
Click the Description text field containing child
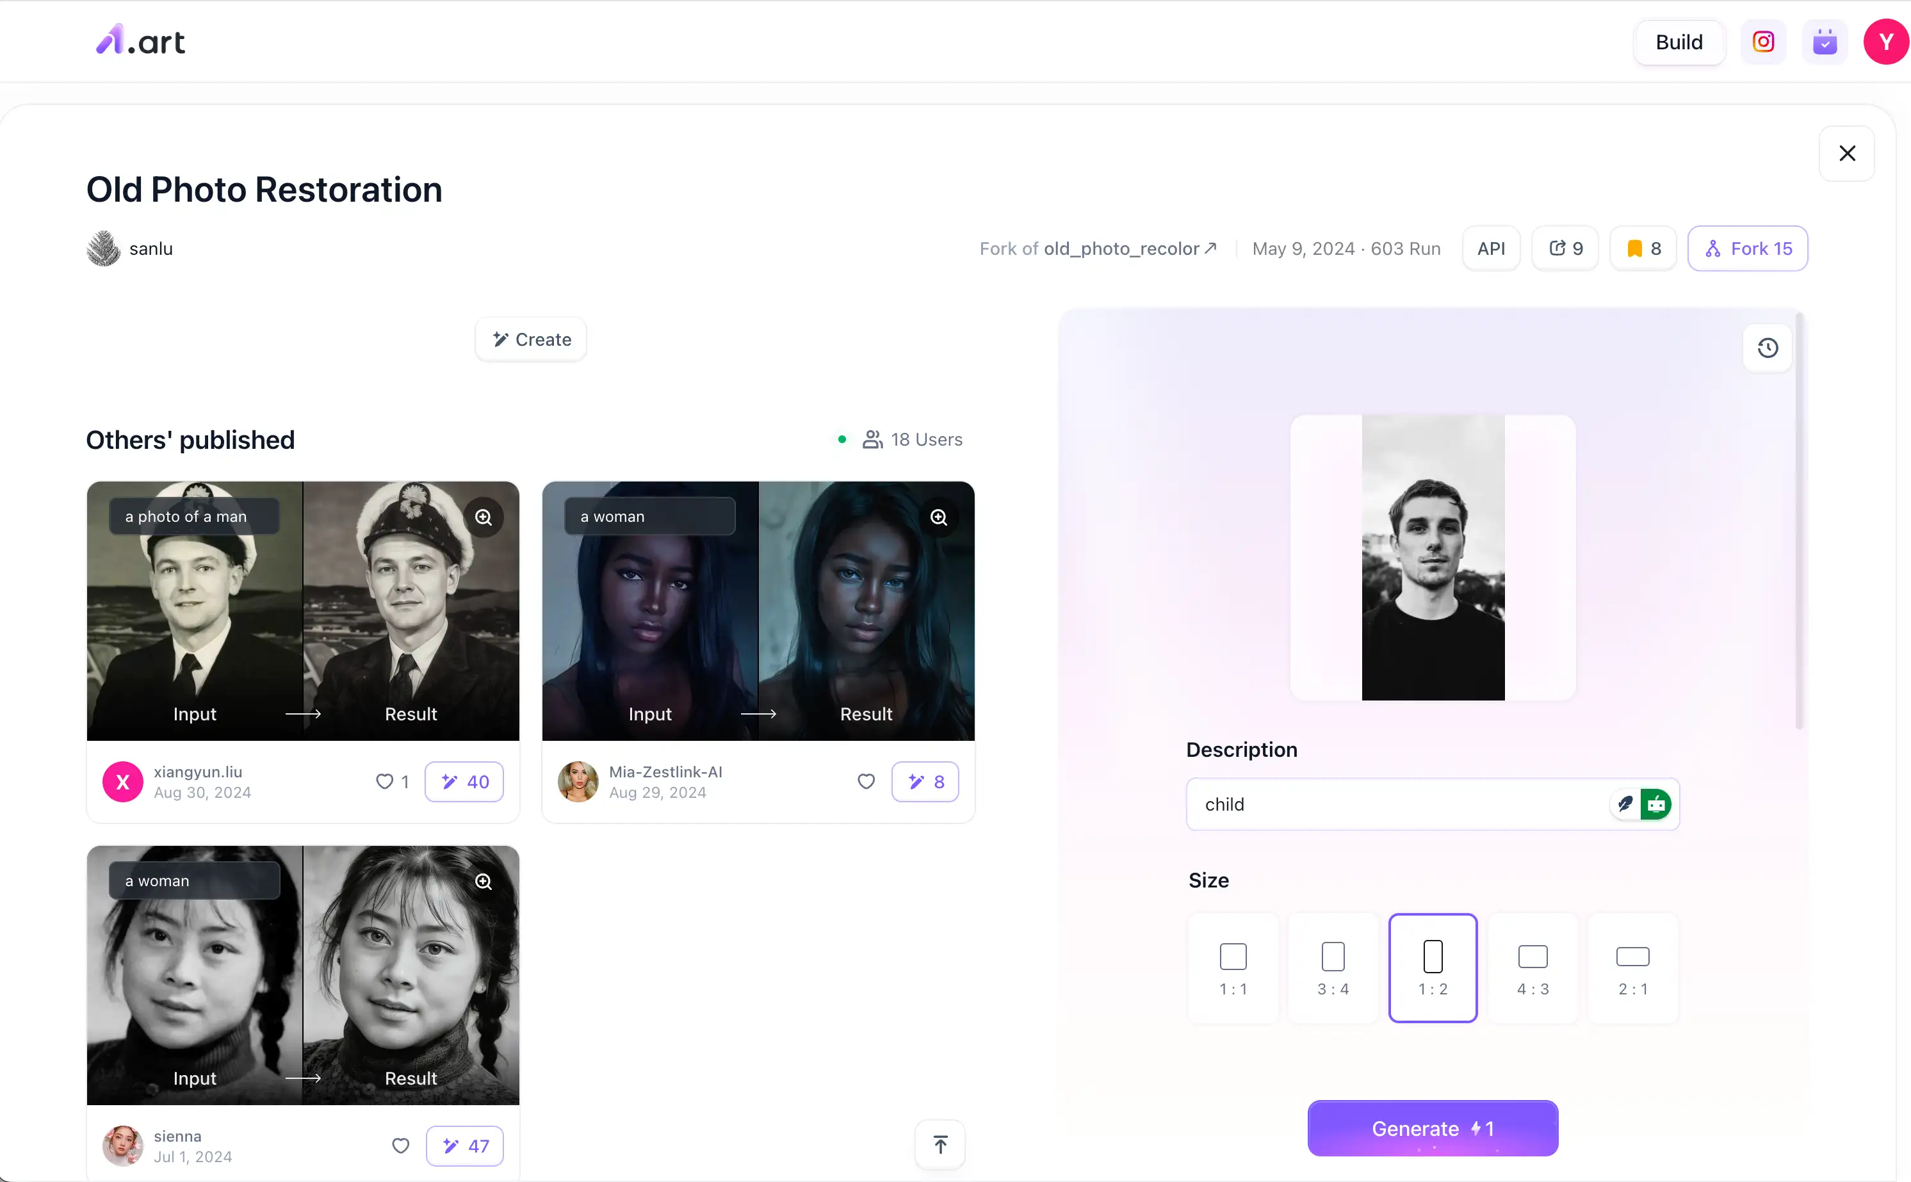pos(1433,804)
